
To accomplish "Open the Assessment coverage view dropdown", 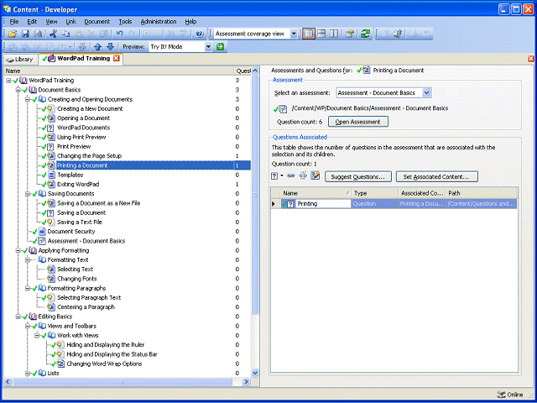I will (x=294, y=34).
